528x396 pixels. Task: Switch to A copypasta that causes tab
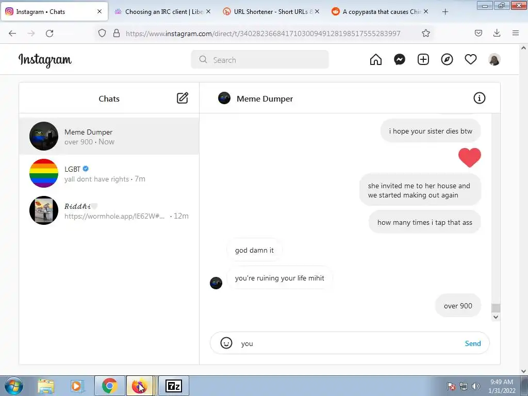pyautogui.click(x=381, y=11)
